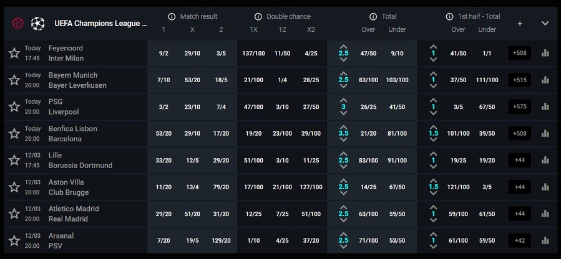Pick Under 59/50 total for Atletico Madrid
561x259 pixels.
click(x=397, y=214)
